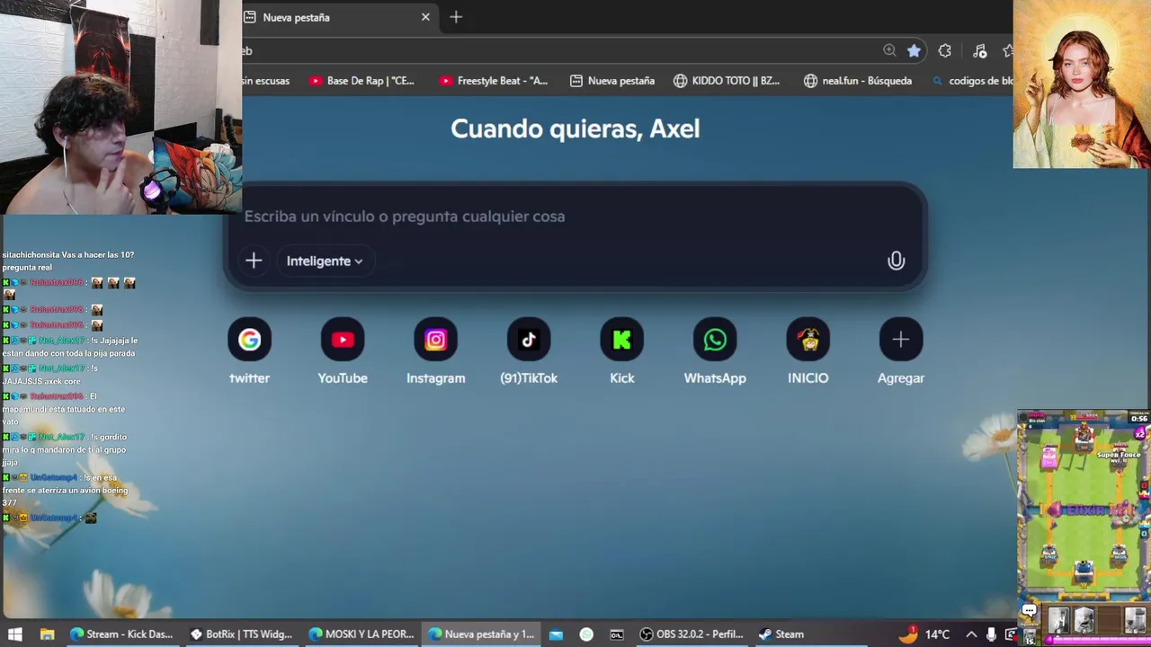Switch to 'Stream - Kick Das...' taskbar window

(x=121, y=634)
